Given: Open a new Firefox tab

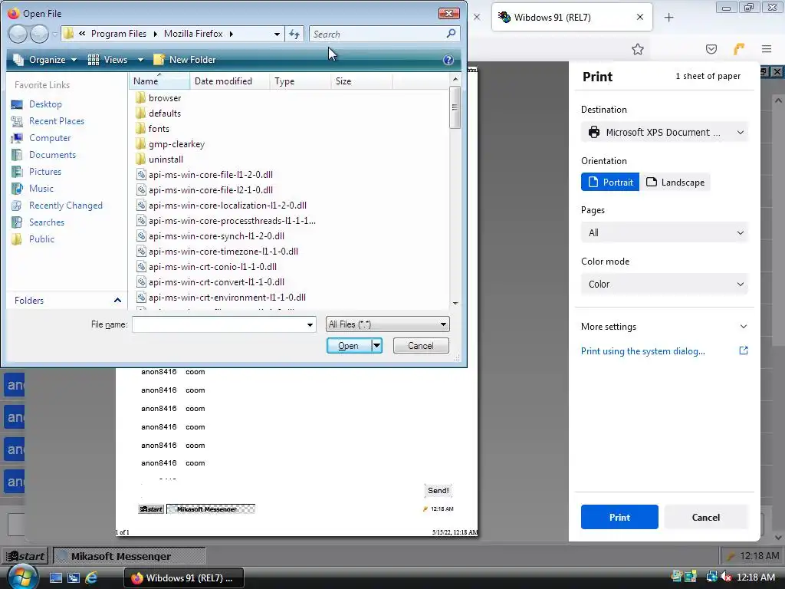Looking at the screenshot, I should click(x=668, y=18).
